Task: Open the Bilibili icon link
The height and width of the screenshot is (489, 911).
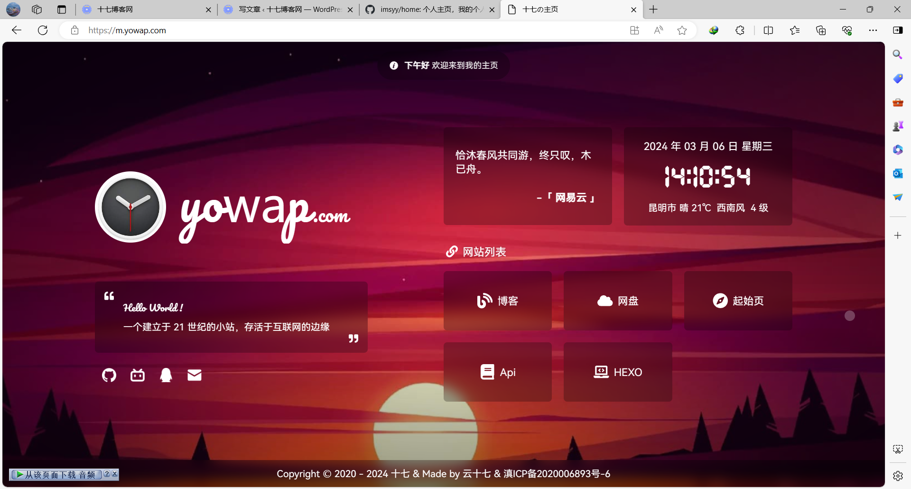Action: [137, 375]
